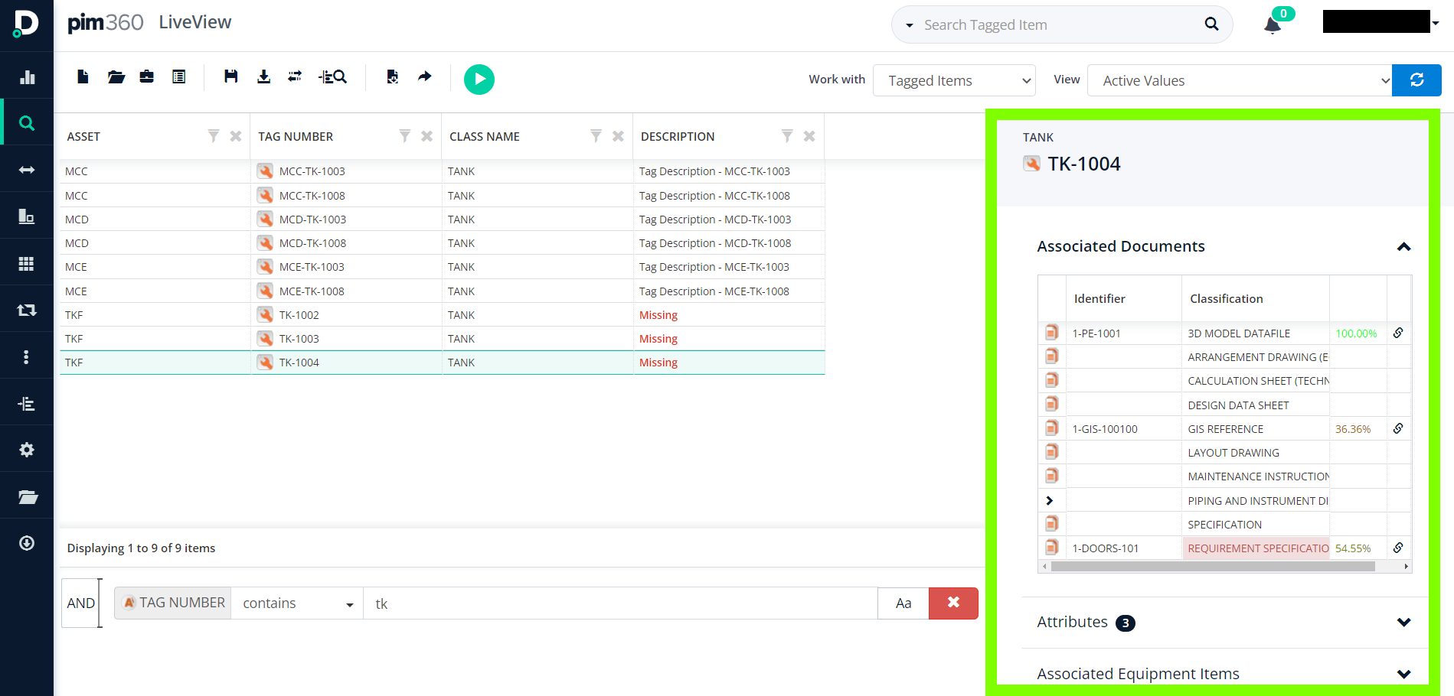Image resolution: width=1454 pixels, height=696 pixels.
Task: Open the chart report sidebar icon
Action: (x=27, y=216)
